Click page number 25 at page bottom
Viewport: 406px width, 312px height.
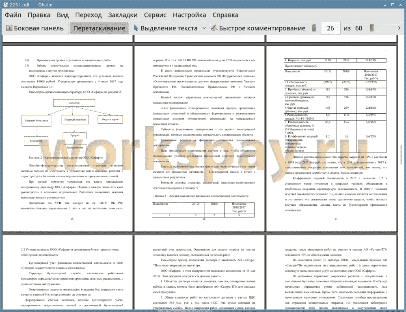click(x=72, y=219)
